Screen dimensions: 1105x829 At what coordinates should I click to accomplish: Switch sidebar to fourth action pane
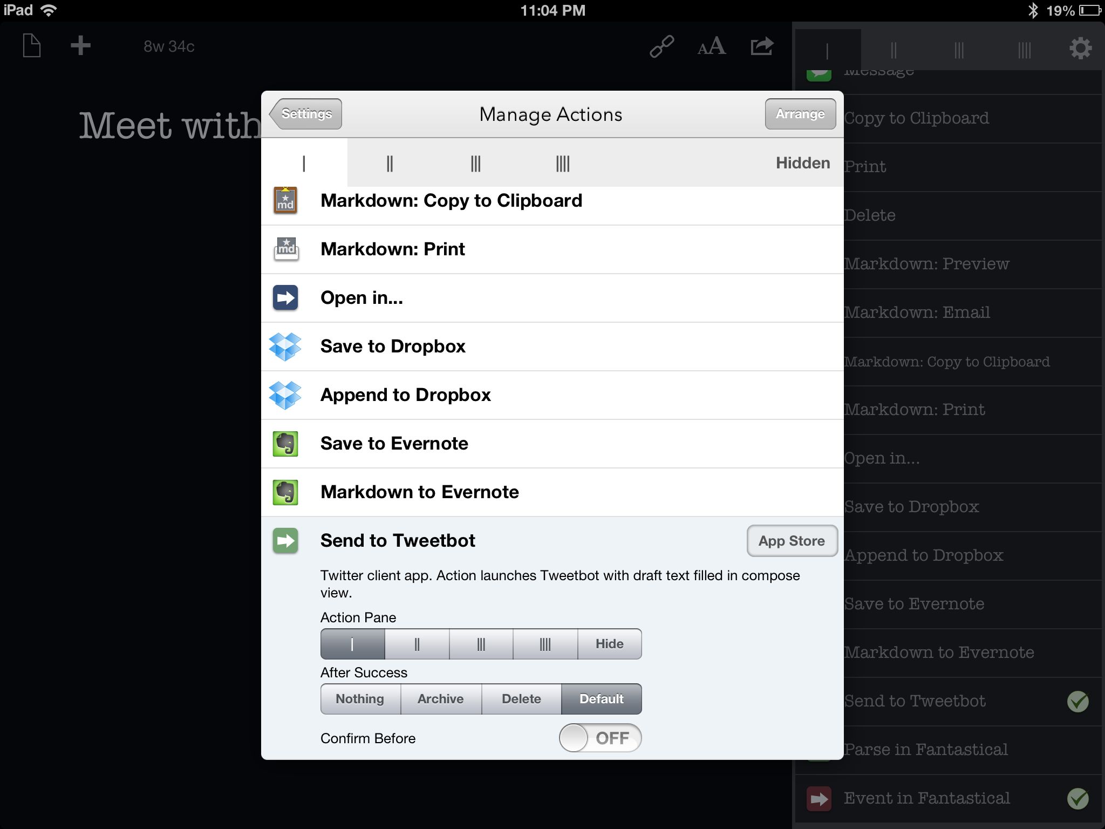tap(1024, 50)
